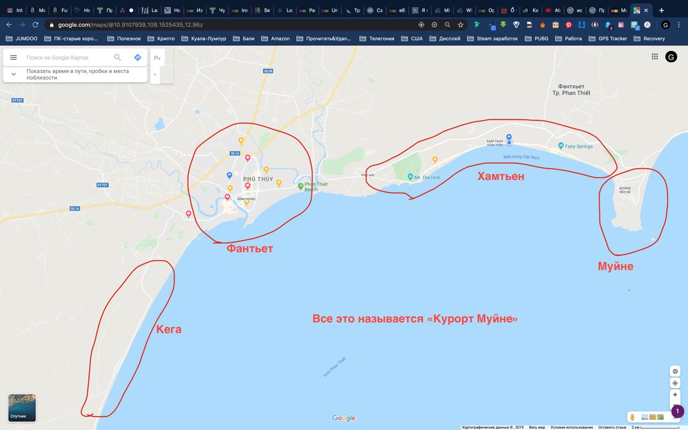688x430 pixels.
Task: Bookmark this page with the star icon
Action: click(461, 25)
